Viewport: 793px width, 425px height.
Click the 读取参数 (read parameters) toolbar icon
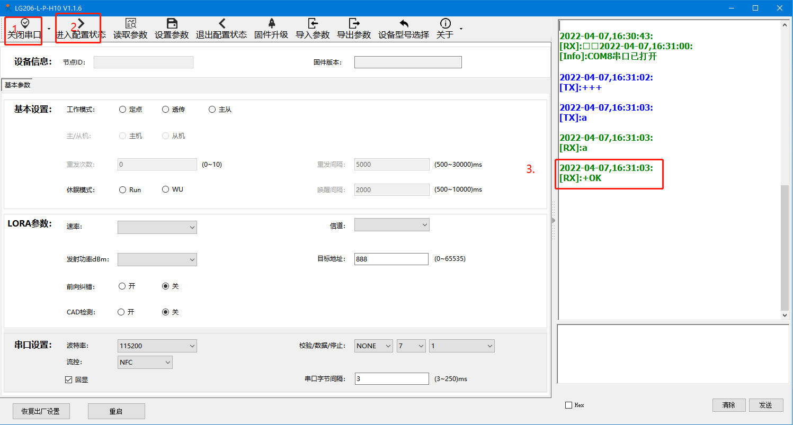(x=130, y=24)
